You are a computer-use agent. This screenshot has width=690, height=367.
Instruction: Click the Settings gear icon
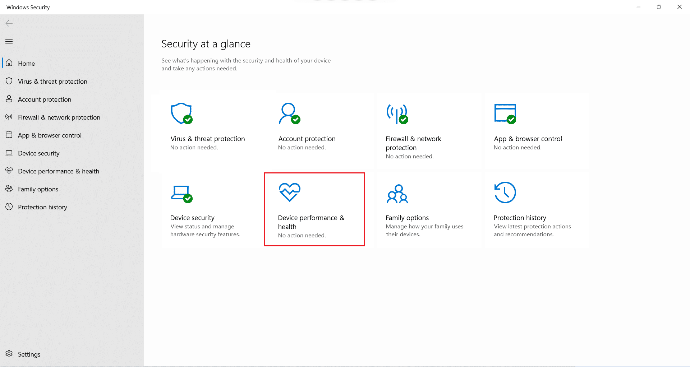9,354
